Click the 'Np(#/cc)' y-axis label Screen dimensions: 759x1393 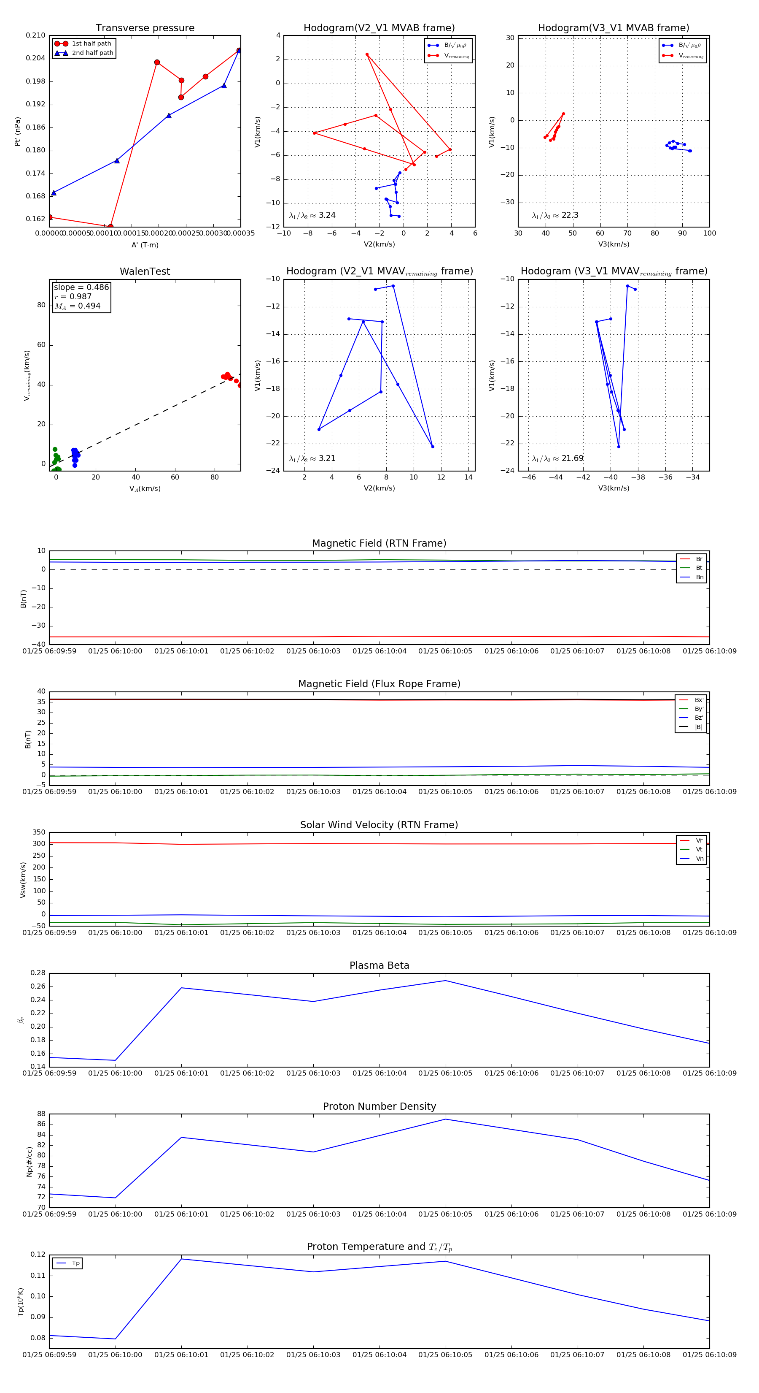(29, 1162)
